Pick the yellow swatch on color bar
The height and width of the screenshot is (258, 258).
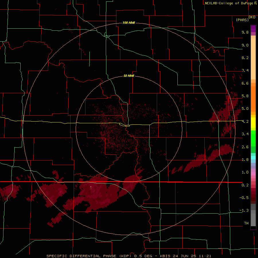[253, 123]
